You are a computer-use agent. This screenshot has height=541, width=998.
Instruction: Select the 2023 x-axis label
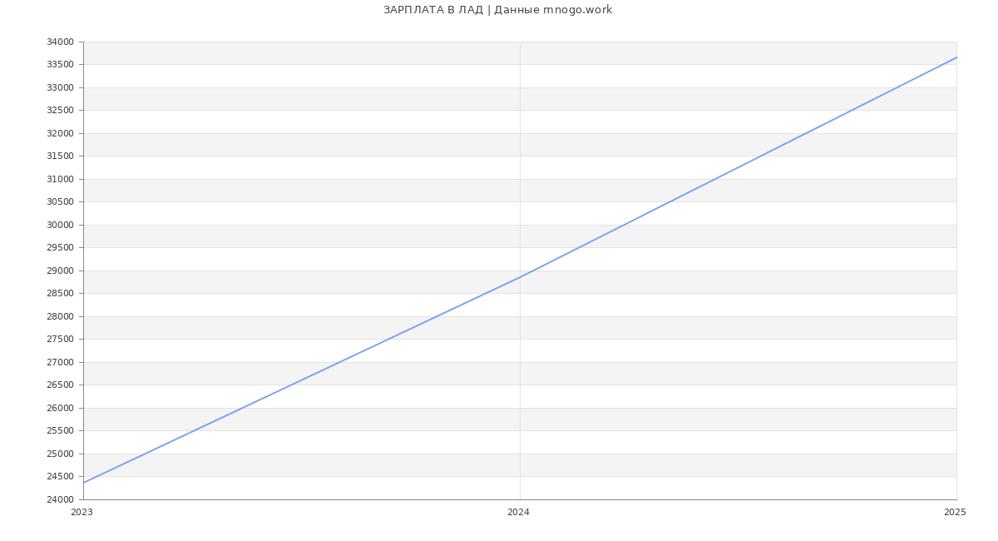pyautogui.click(x=82, y=512)
